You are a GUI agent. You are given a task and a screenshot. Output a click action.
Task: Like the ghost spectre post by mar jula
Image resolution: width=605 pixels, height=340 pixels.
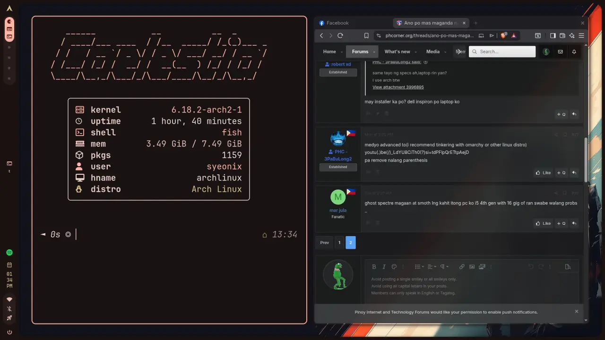tap(543, 223)
